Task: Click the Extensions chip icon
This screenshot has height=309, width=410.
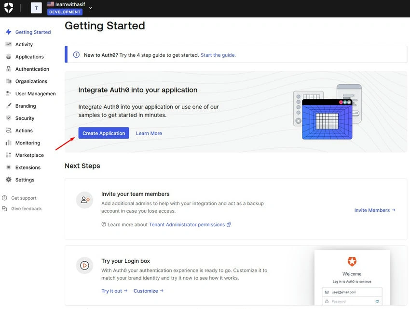Action: pyautogui.click(x=9, y=167)
